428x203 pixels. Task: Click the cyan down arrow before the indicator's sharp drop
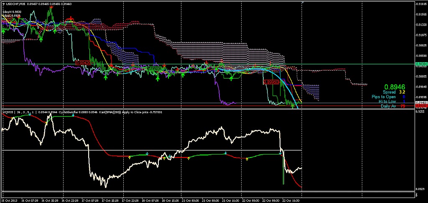point(279,154)
